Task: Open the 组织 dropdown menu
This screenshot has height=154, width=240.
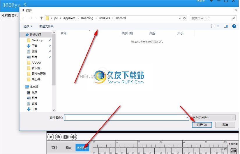Action: (x=28, y=26)
